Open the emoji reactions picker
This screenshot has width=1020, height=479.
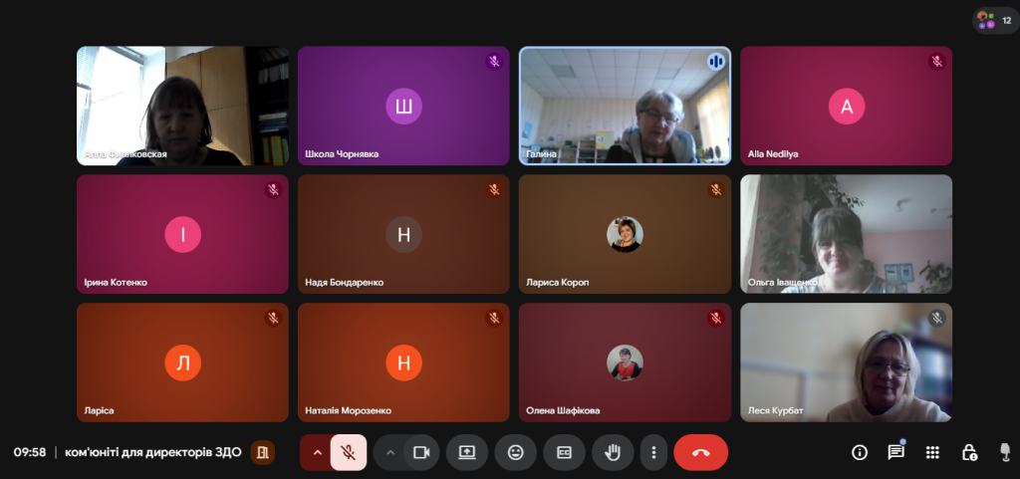click(515, 452)
